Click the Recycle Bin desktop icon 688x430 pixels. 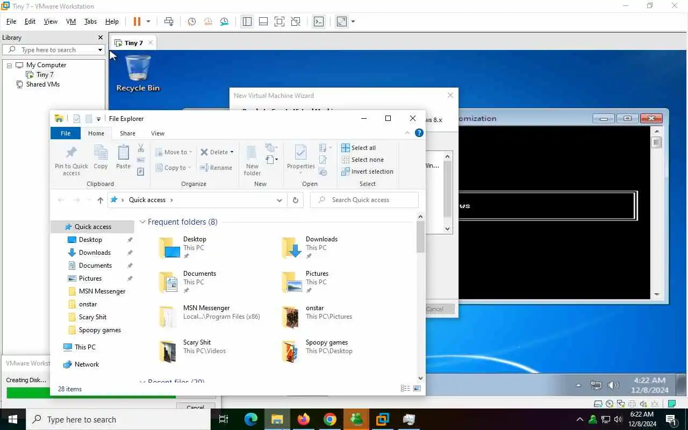(138, 74)
